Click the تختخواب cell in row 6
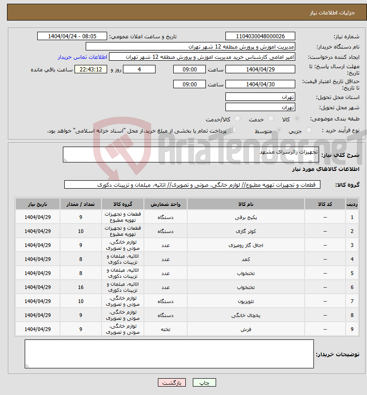 [246, 287]
